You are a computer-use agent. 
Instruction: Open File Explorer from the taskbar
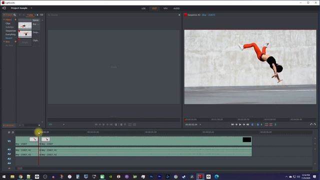coord(12,176)
